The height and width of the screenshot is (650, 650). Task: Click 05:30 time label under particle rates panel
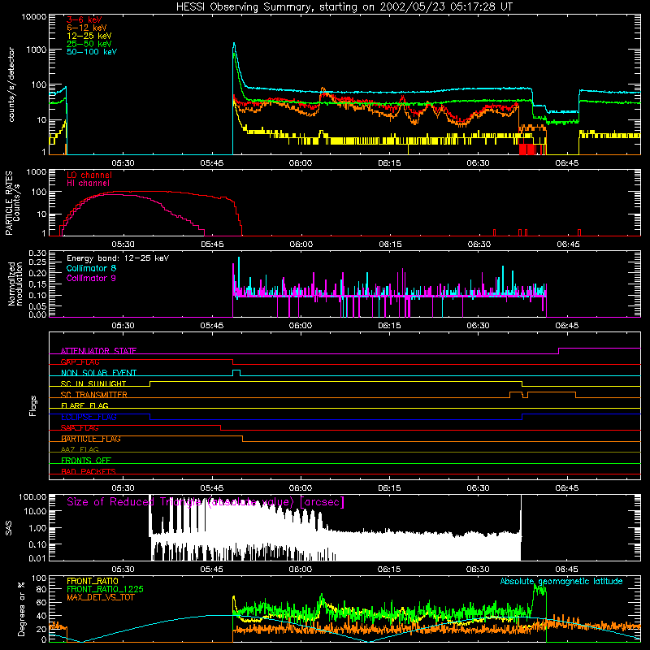click(123, 245)
